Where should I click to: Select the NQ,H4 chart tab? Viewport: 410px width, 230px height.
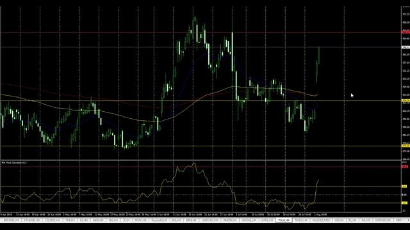[113, 220]
